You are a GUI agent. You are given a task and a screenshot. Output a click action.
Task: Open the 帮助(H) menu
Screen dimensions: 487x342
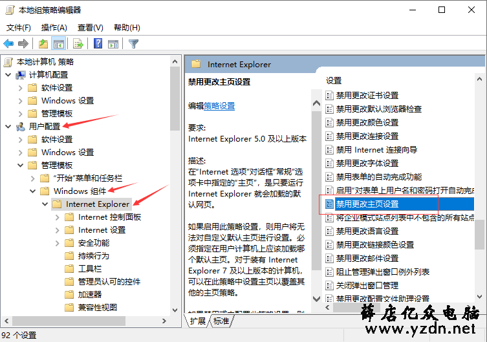tap(127, 28)
